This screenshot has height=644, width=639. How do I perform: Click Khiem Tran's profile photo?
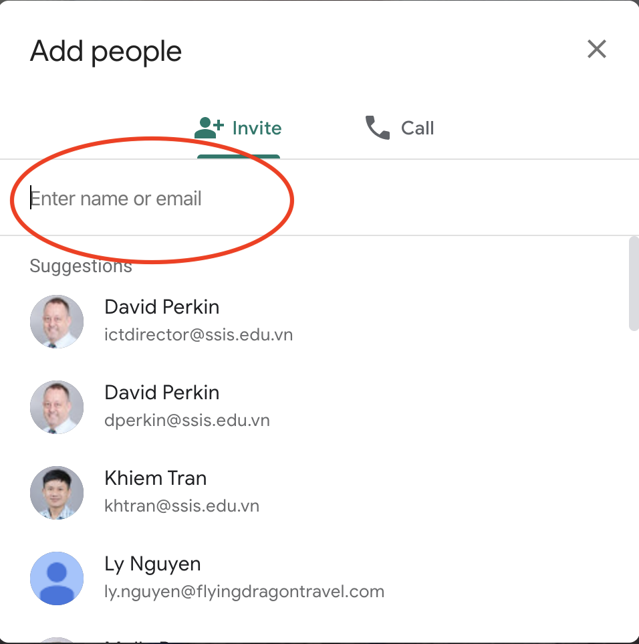tap(57, 493)
